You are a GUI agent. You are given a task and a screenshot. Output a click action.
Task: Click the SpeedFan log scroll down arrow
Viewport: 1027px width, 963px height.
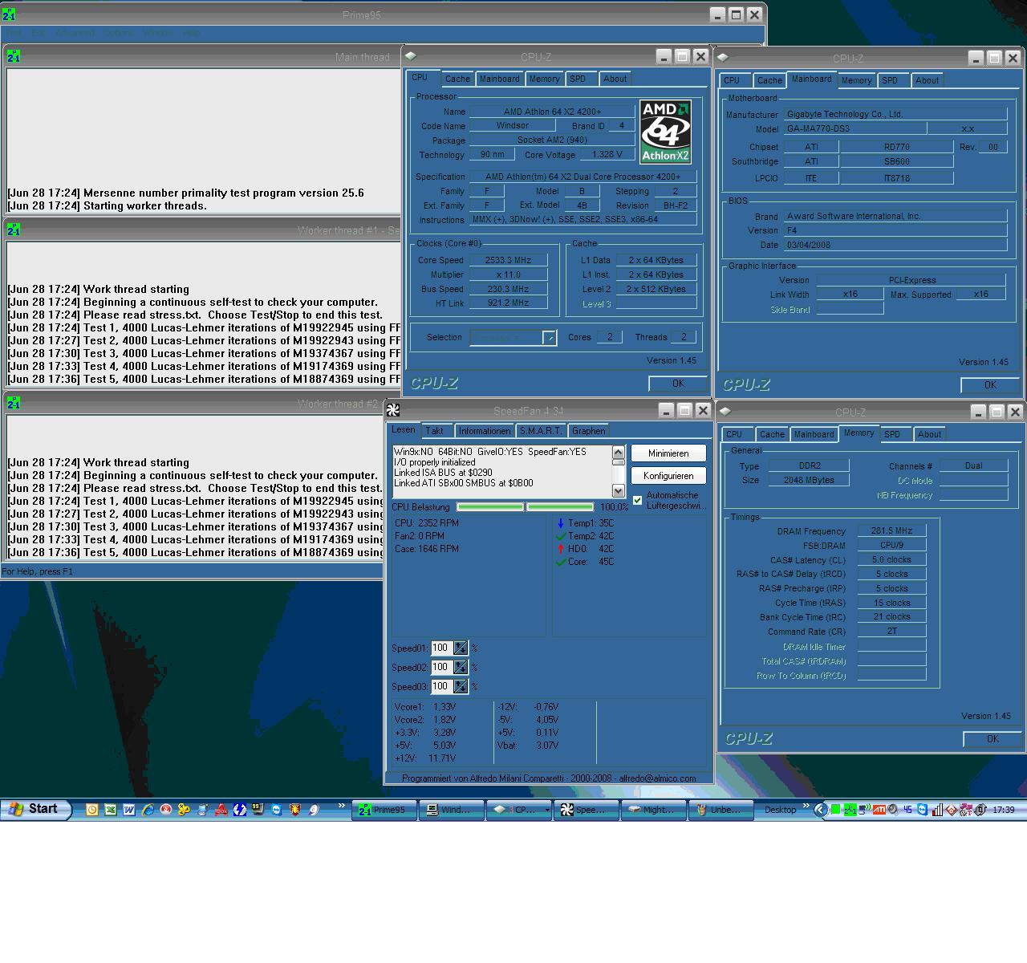coord(618,490)
